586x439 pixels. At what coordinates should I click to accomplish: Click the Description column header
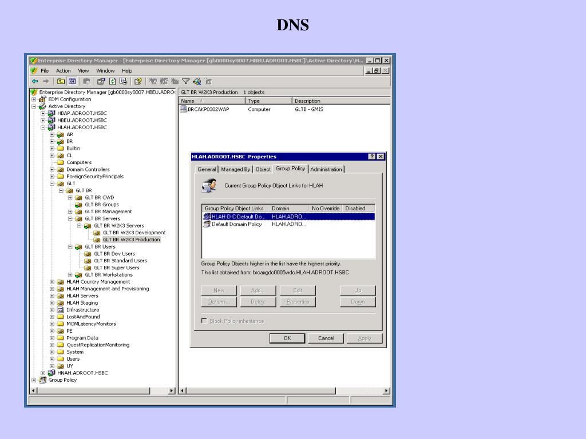(341, 101)
